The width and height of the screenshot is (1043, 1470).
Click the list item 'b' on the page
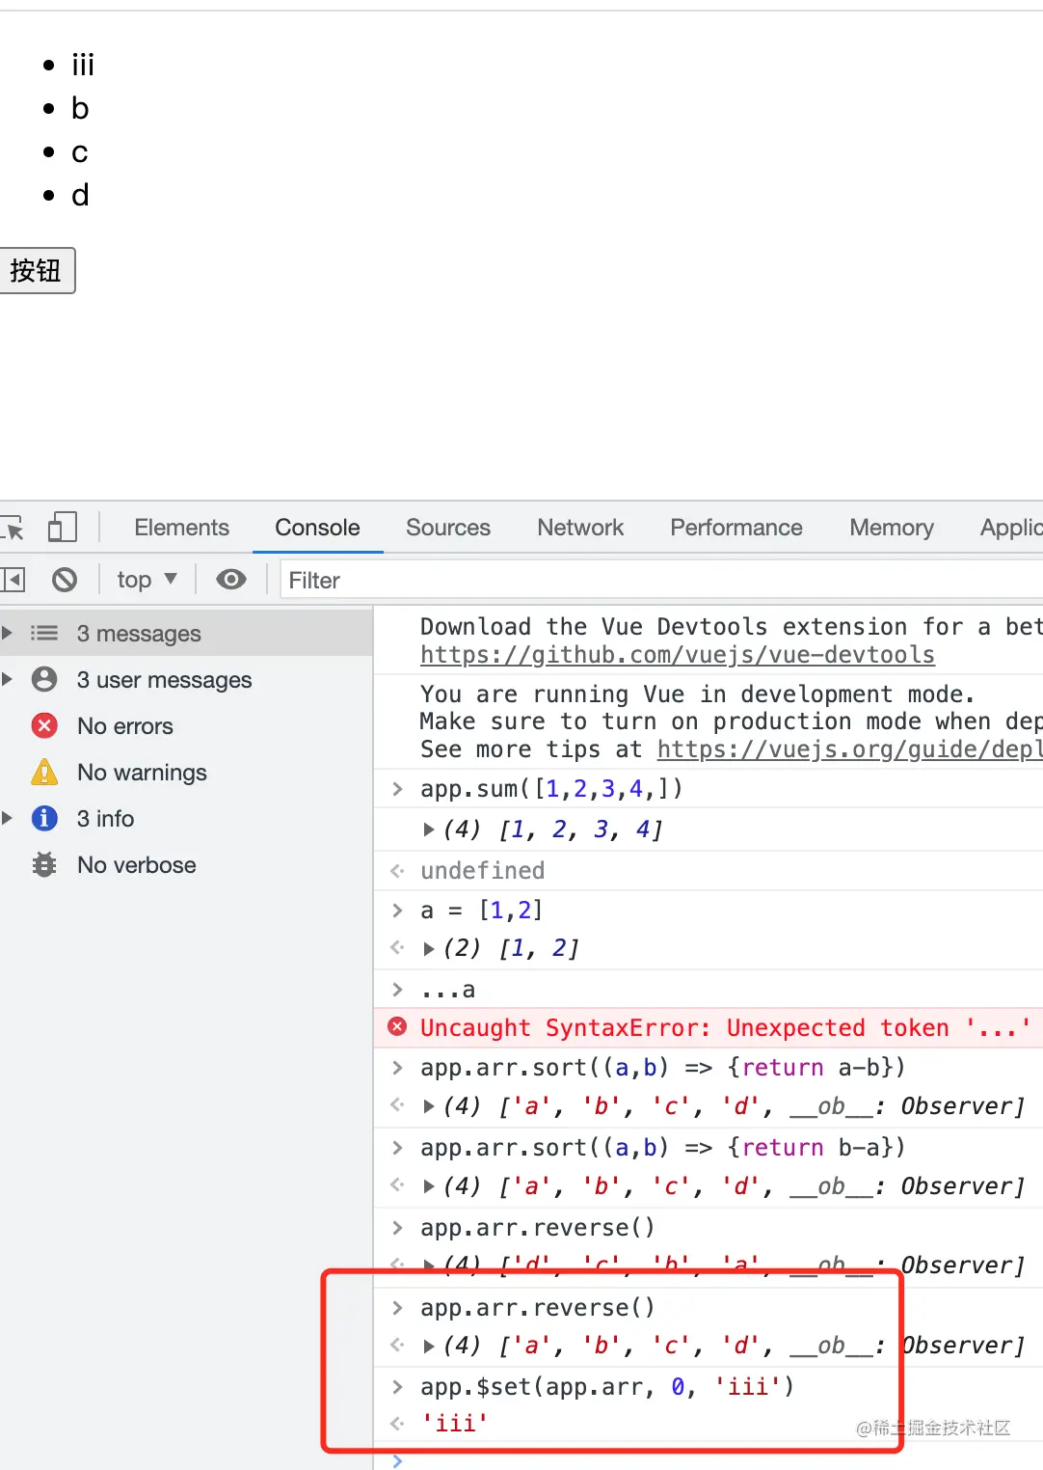80,108
